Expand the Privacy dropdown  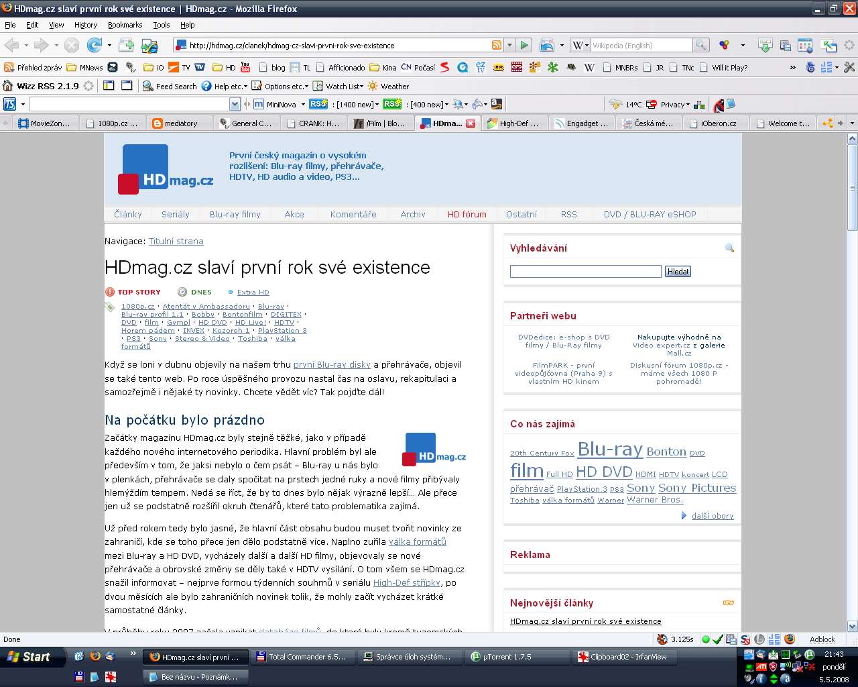coord(675,104)
